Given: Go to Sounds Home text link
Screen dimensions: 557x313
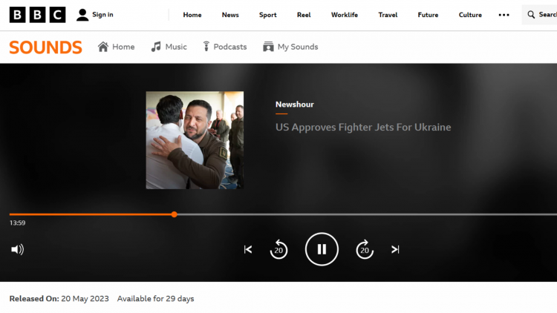Looking at the screenshot, I should [x=123, y=47].
